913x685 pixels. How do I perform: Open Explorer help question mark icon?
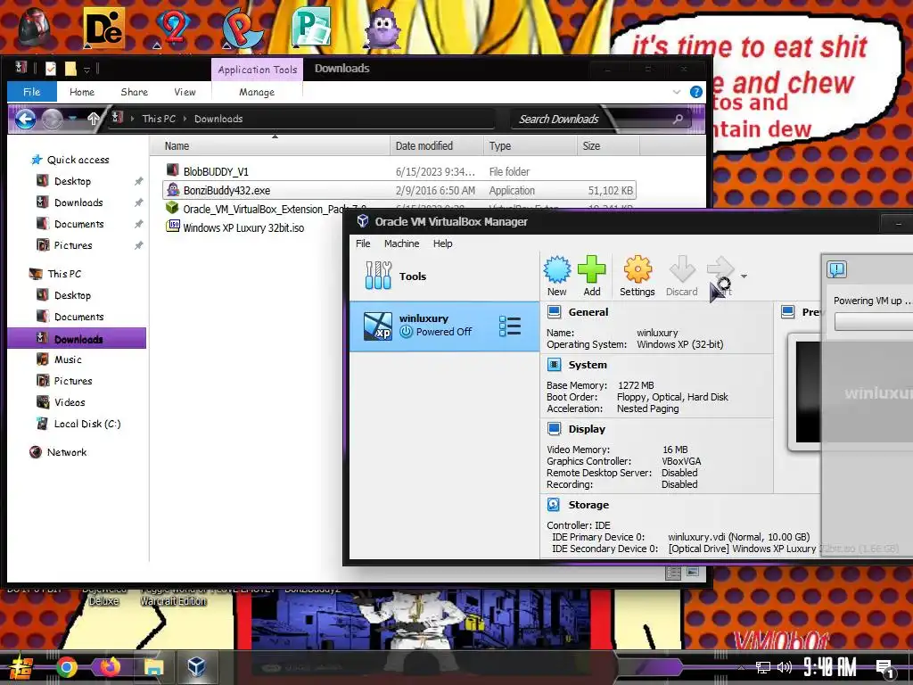695,92
